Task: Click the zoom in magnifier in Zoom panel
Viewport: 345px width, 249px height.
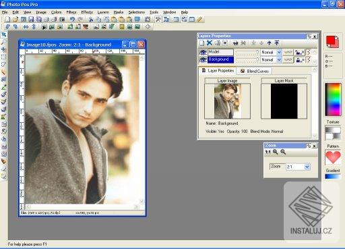Action: coord(276,152)
